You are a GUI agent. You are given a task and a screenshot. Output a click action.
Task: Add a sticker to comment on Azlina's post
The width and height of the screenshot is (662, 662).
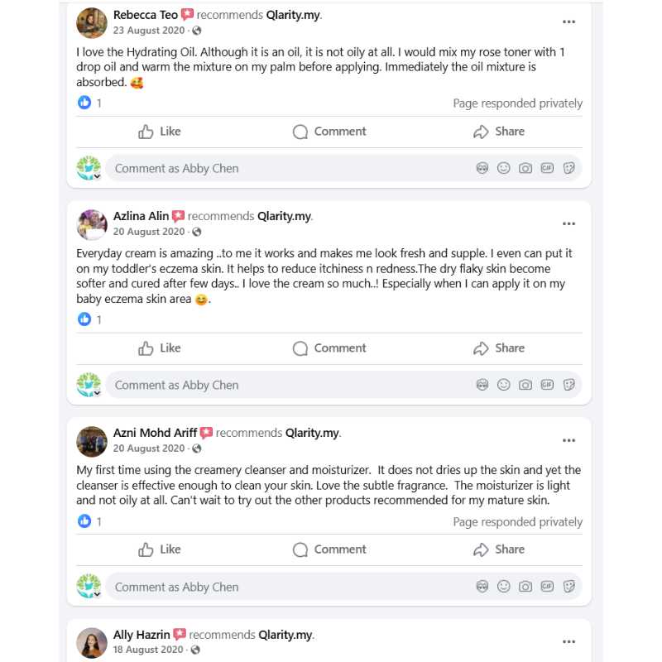(568, 385)
